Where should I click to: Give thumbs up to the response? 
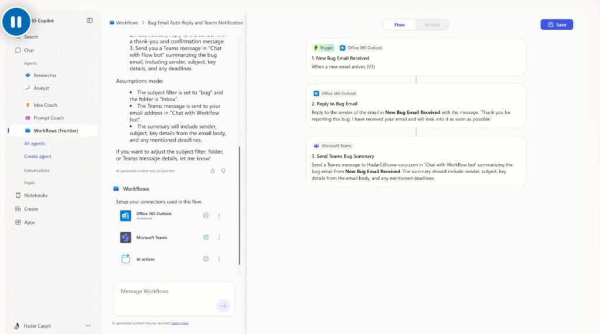click(212, 171)
